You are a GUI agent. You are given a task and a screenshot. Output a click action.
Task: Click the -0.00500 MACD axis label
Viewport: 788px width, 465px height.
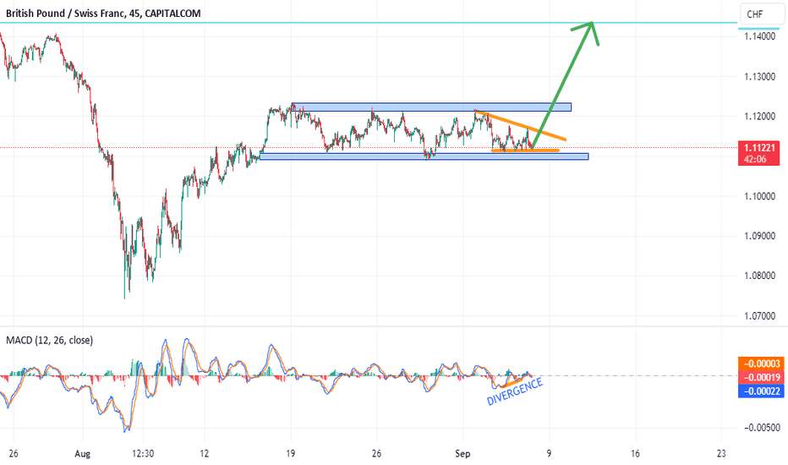762,427
